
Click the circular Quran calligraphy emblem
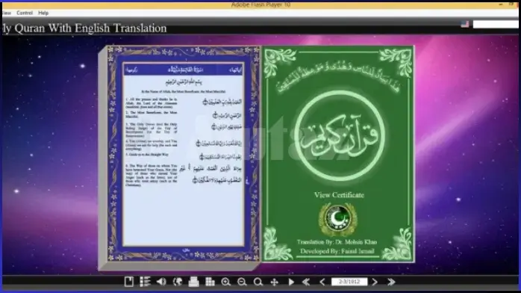(x=339, y=136)
